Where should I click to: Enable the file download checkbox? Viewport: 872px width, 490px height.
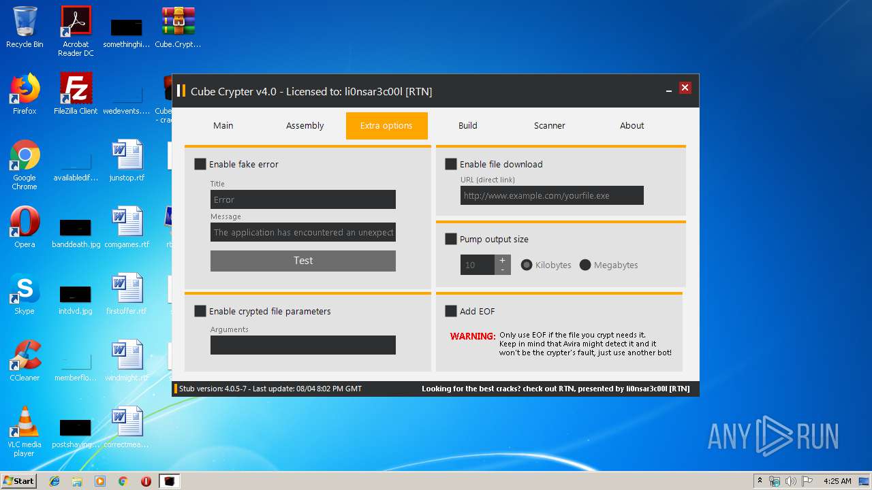coord(451,164)
